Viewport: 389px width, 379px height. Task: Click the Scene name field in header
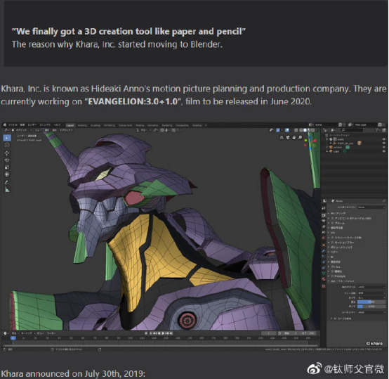pos(326,124)
